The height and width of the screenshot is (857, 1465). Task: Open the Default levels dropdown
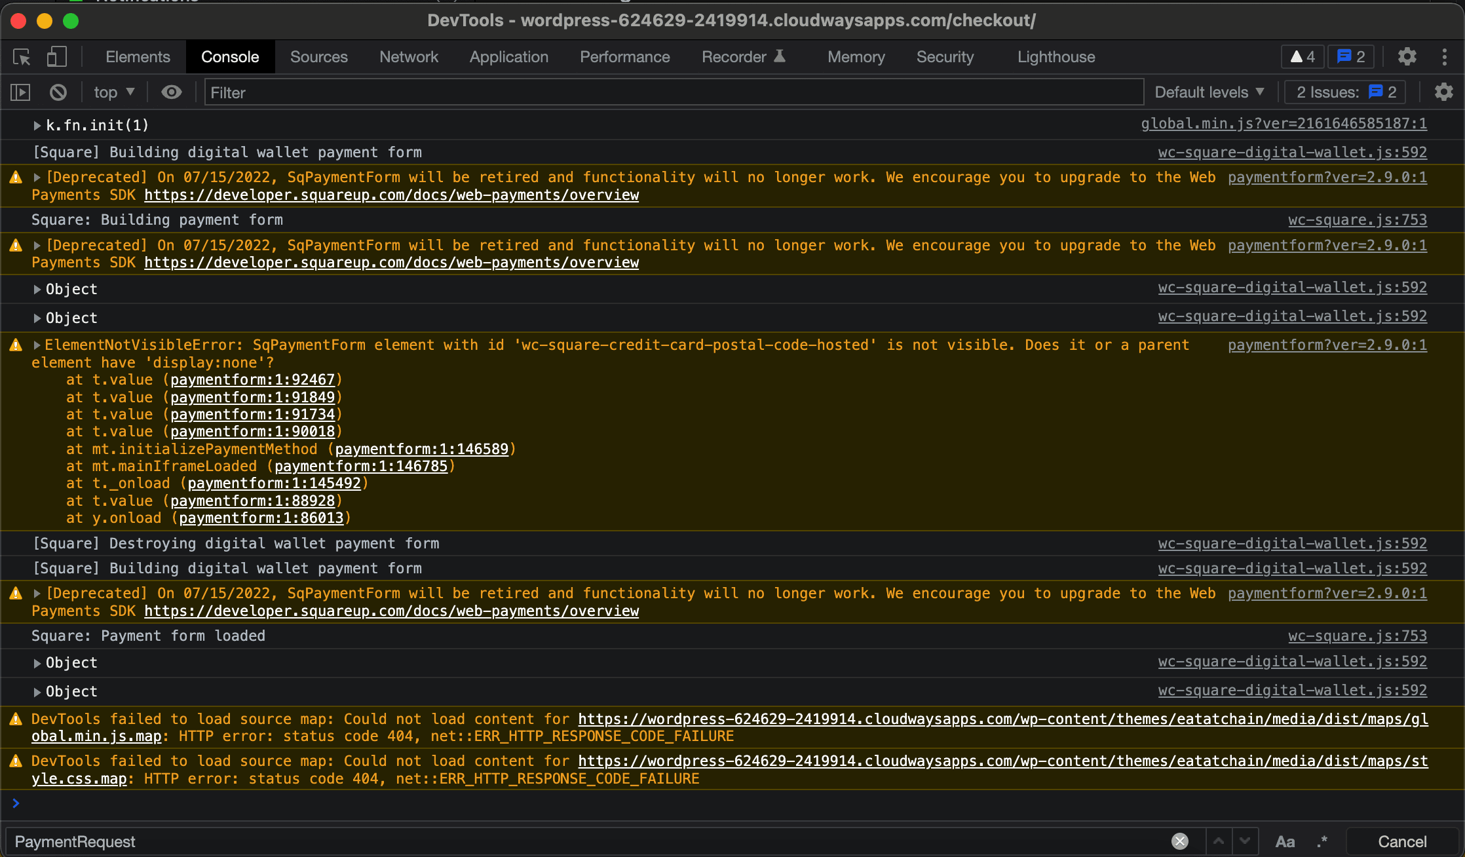(x=1209, y=92)
